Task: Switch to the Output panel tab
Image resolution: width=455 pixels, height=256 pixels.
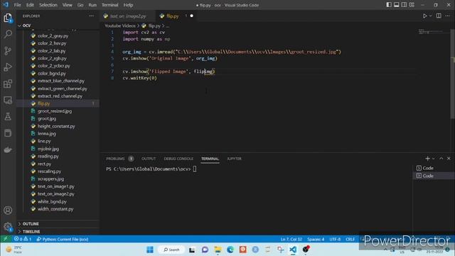Action: tap(149, 159)
